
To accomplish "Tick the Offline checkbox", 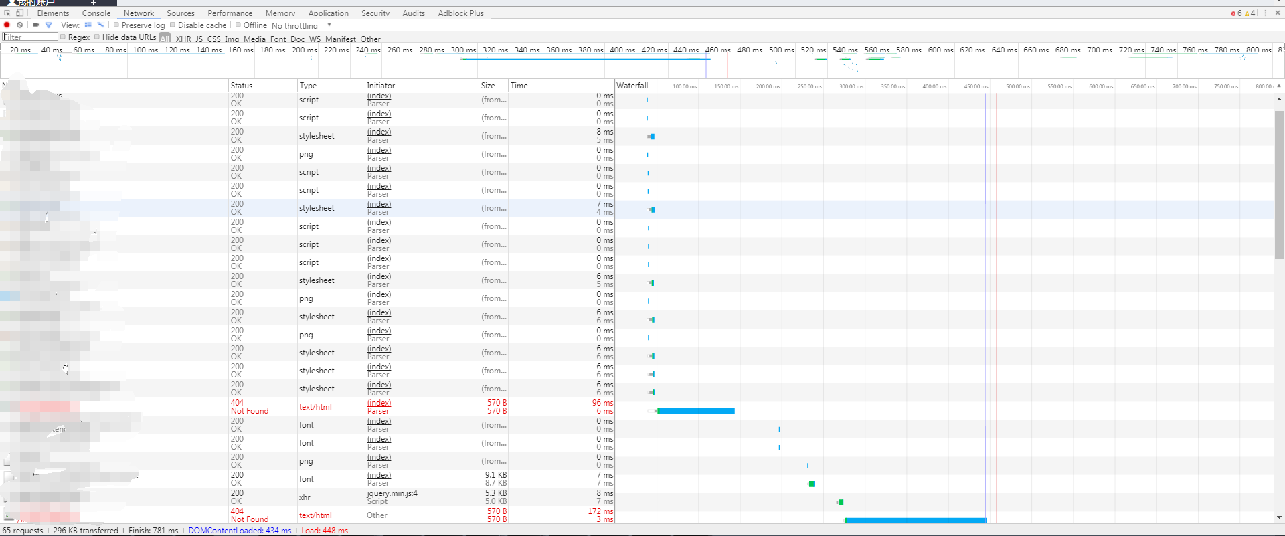I will 238,25.
